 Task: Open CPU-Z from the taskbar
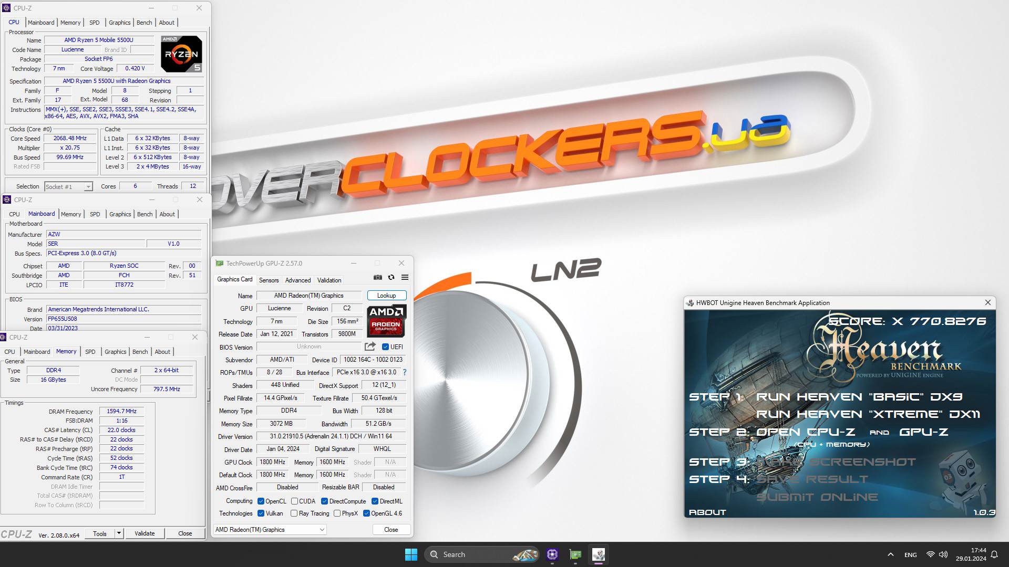[552, 554]
